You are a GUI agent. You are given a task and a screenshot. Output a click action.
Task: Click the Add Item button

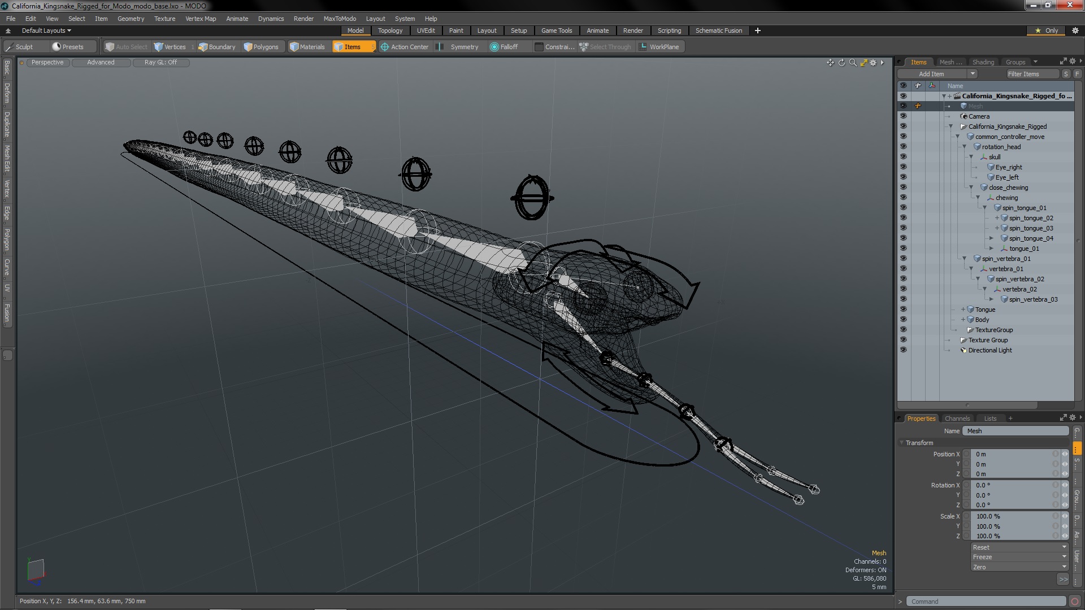click(931, 74)
